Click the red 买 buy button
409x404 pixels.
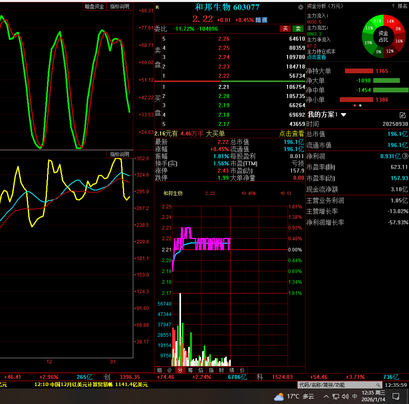285,29
